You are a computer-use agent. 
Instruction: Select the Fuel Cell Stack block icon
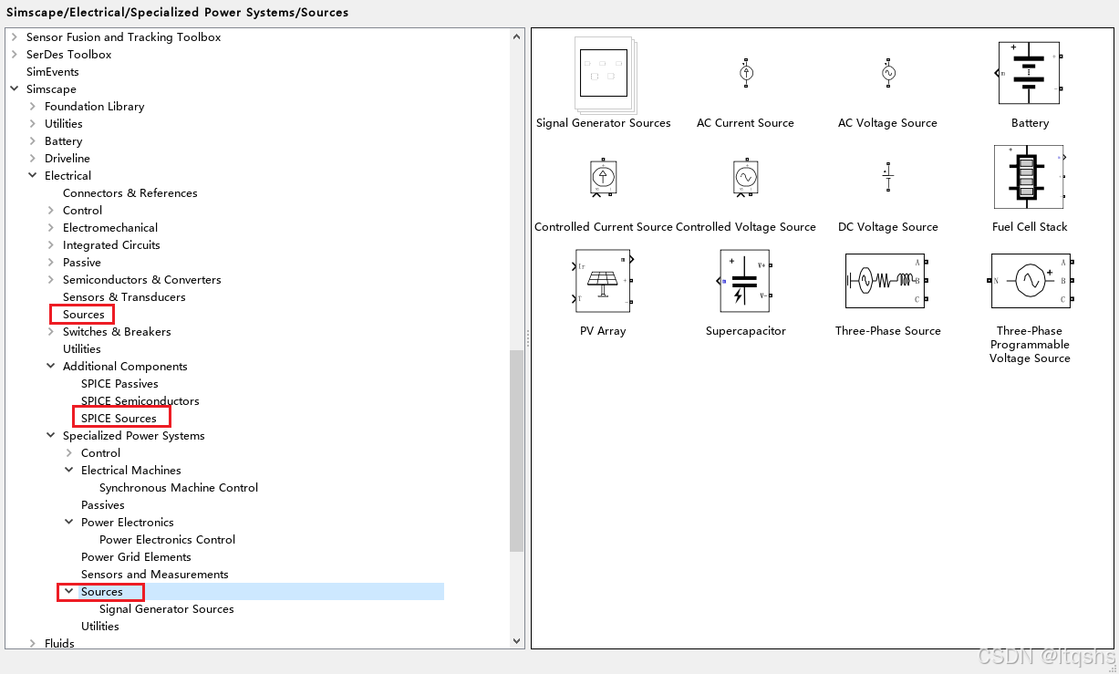point(1030,177)
